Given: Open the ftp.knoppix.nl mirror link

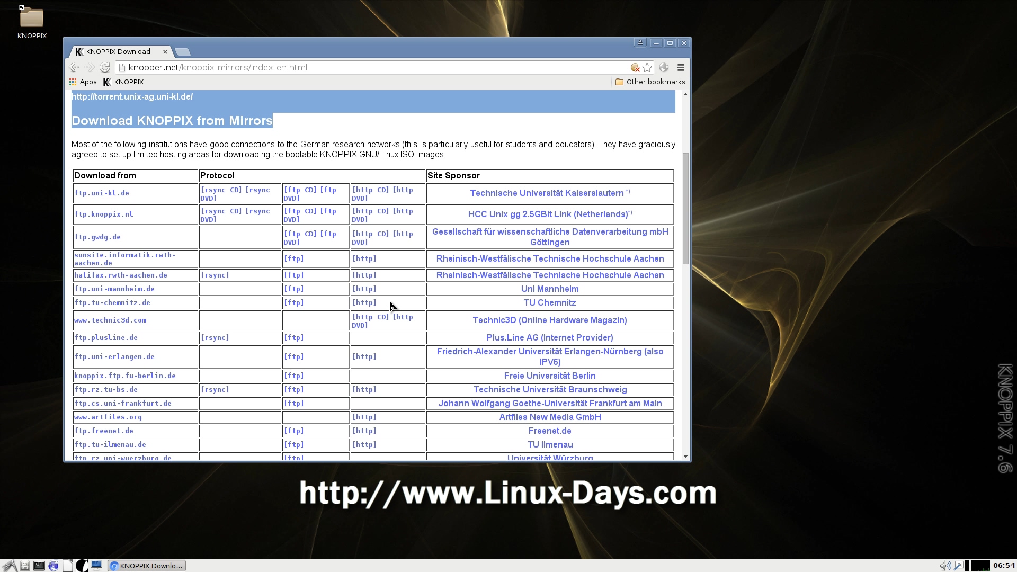Looking at the screenshot, I should pos(104,214).
